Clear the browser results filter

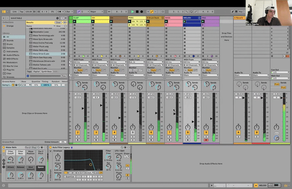(x=58, y=22)
